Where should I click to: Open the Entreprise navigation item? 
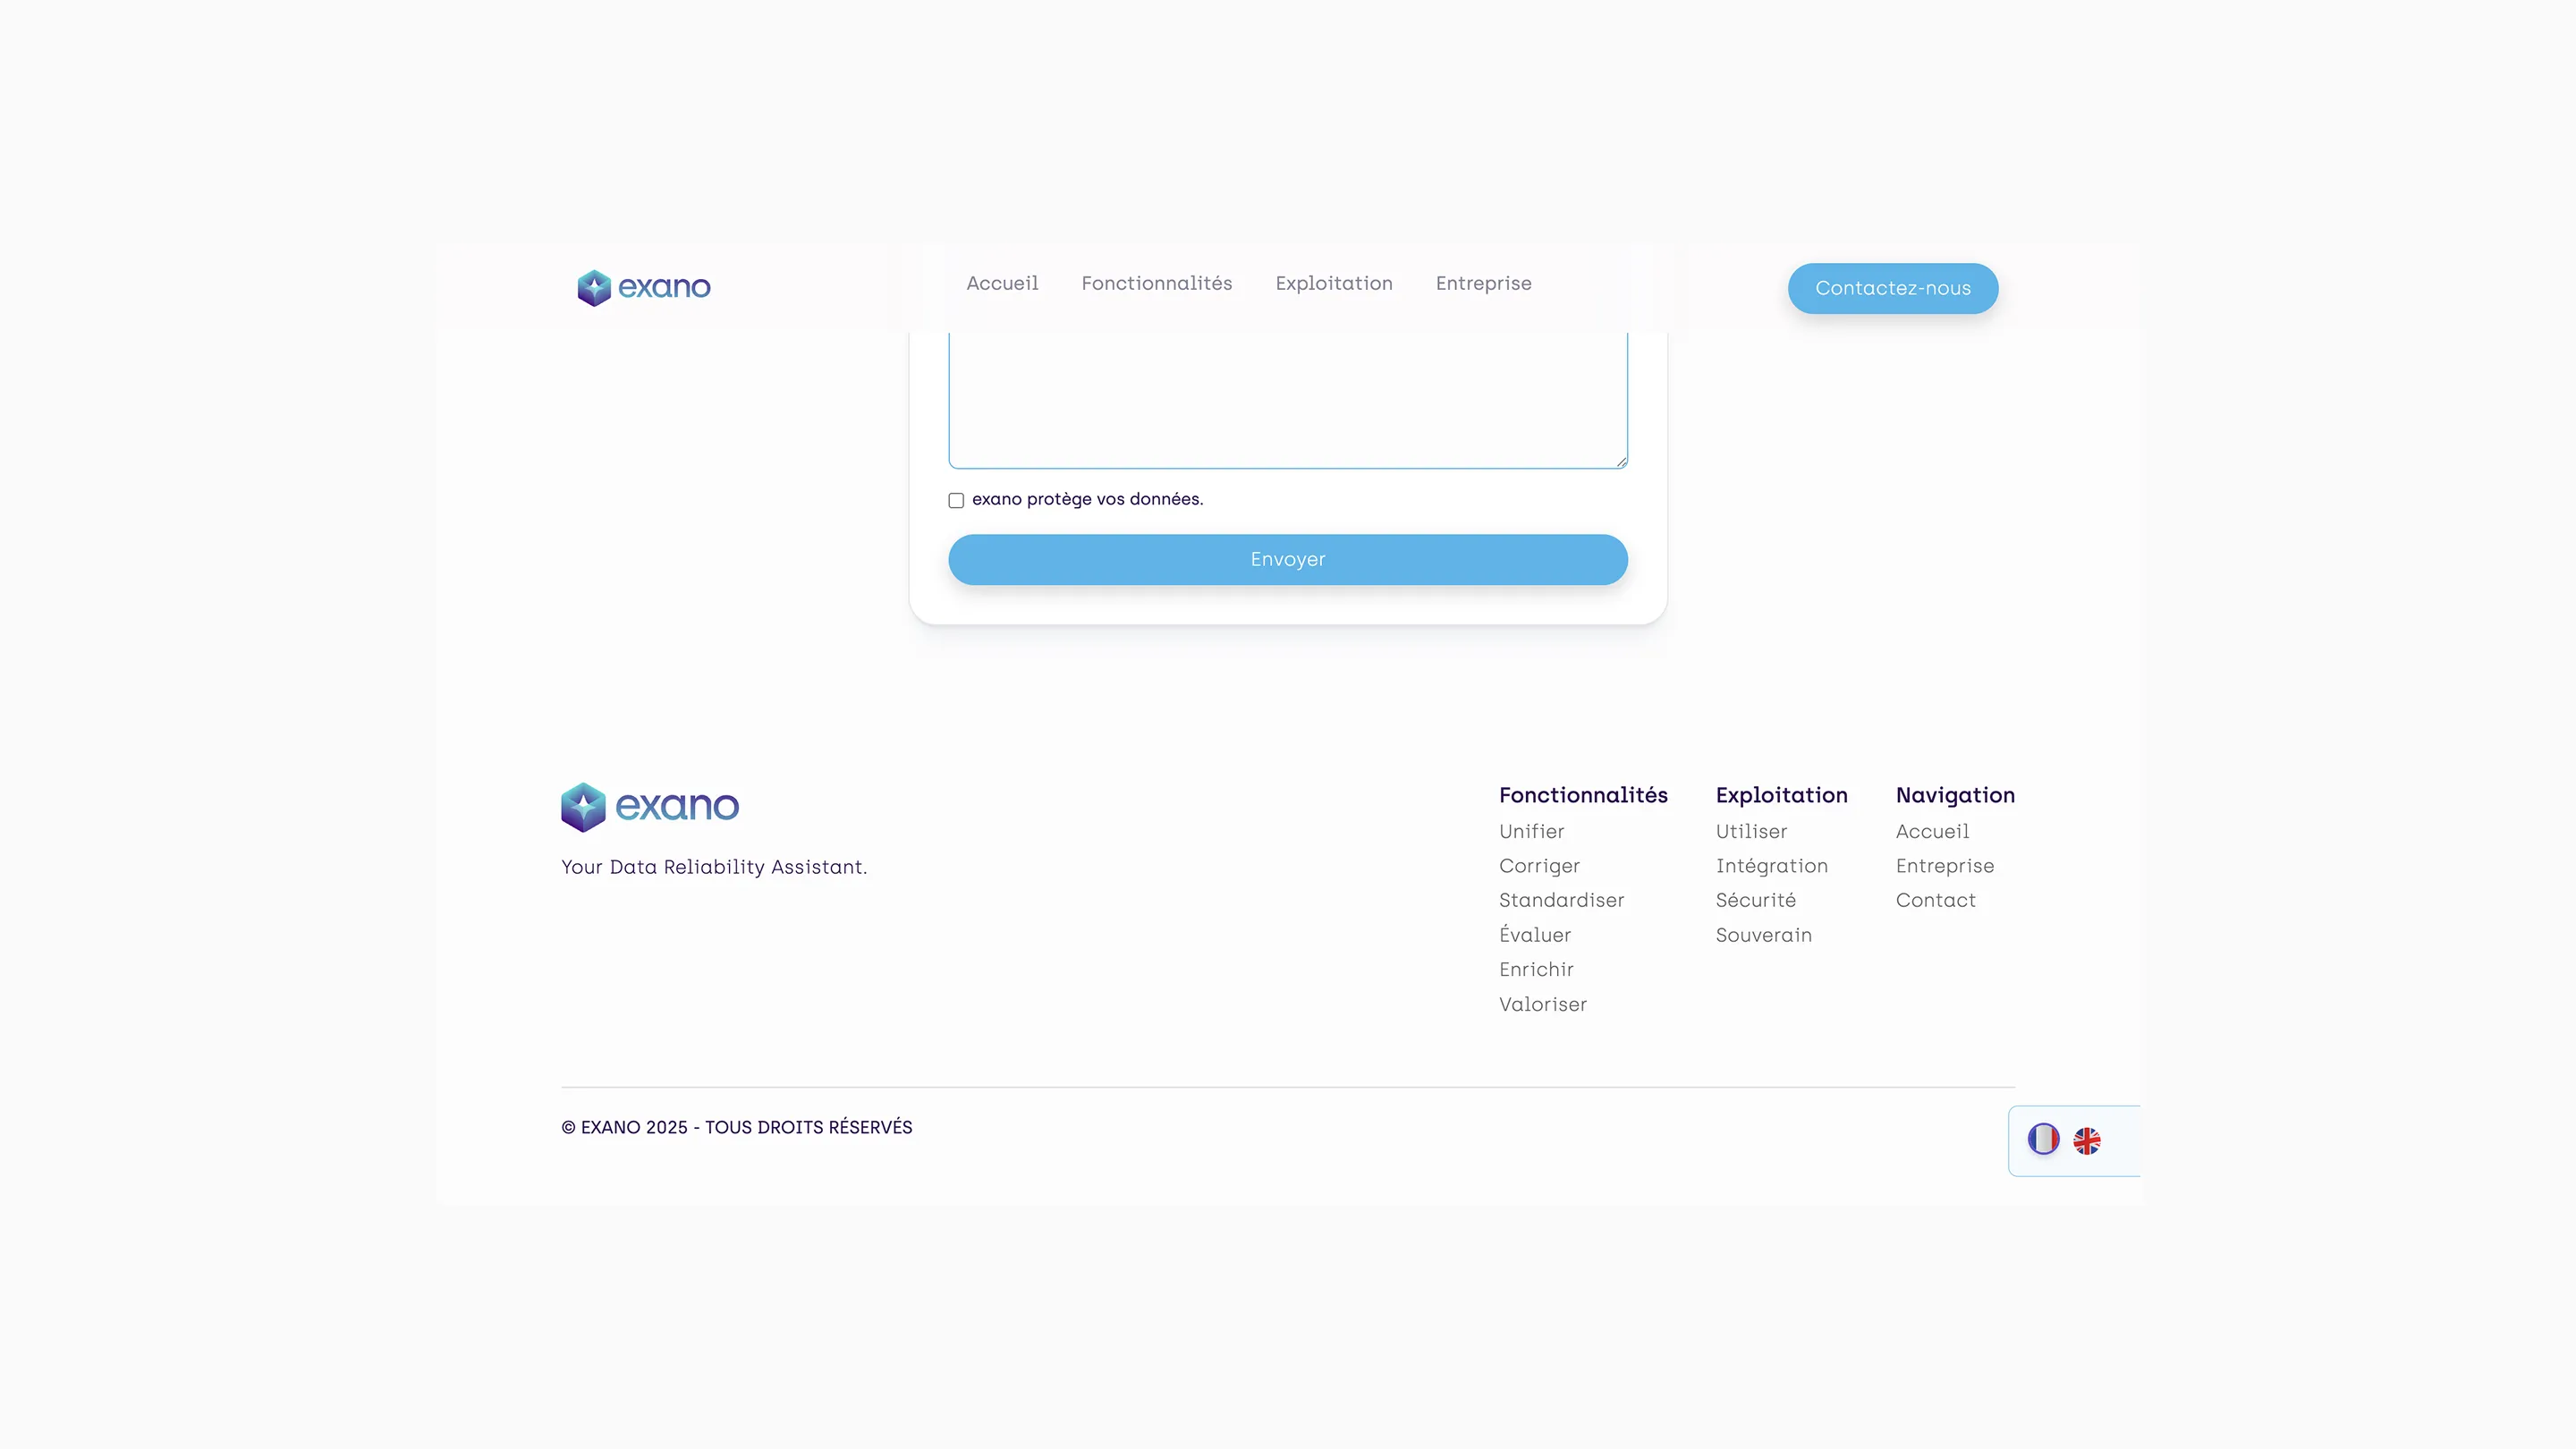(x=1483, y=284)
